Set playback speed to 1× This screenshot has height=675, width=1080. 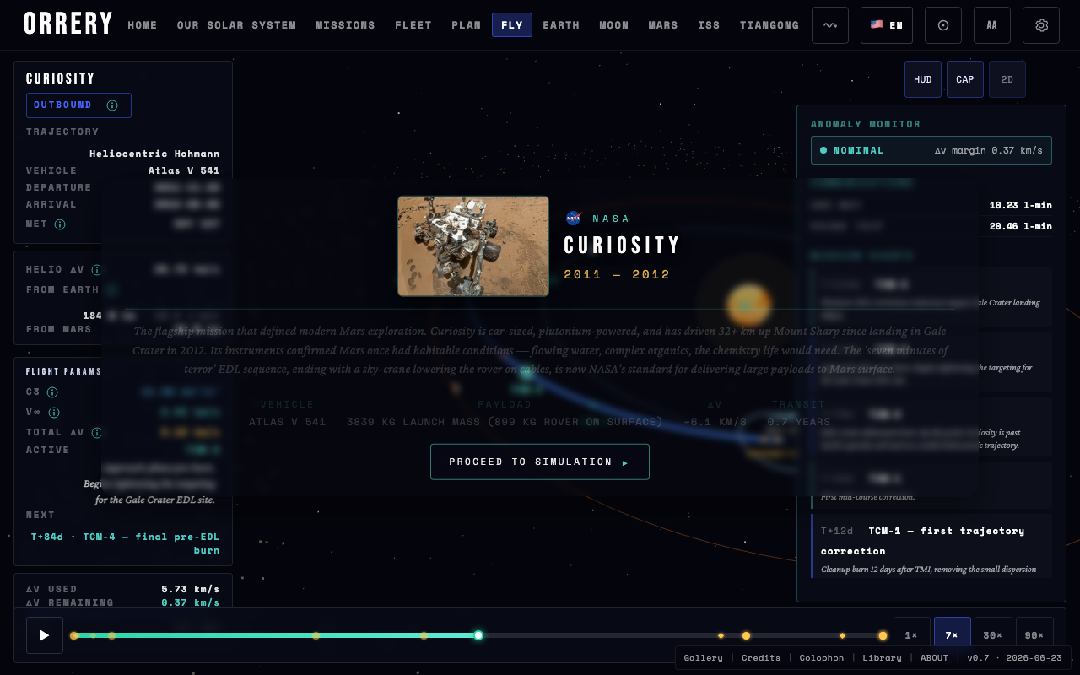tap(912, 635)
